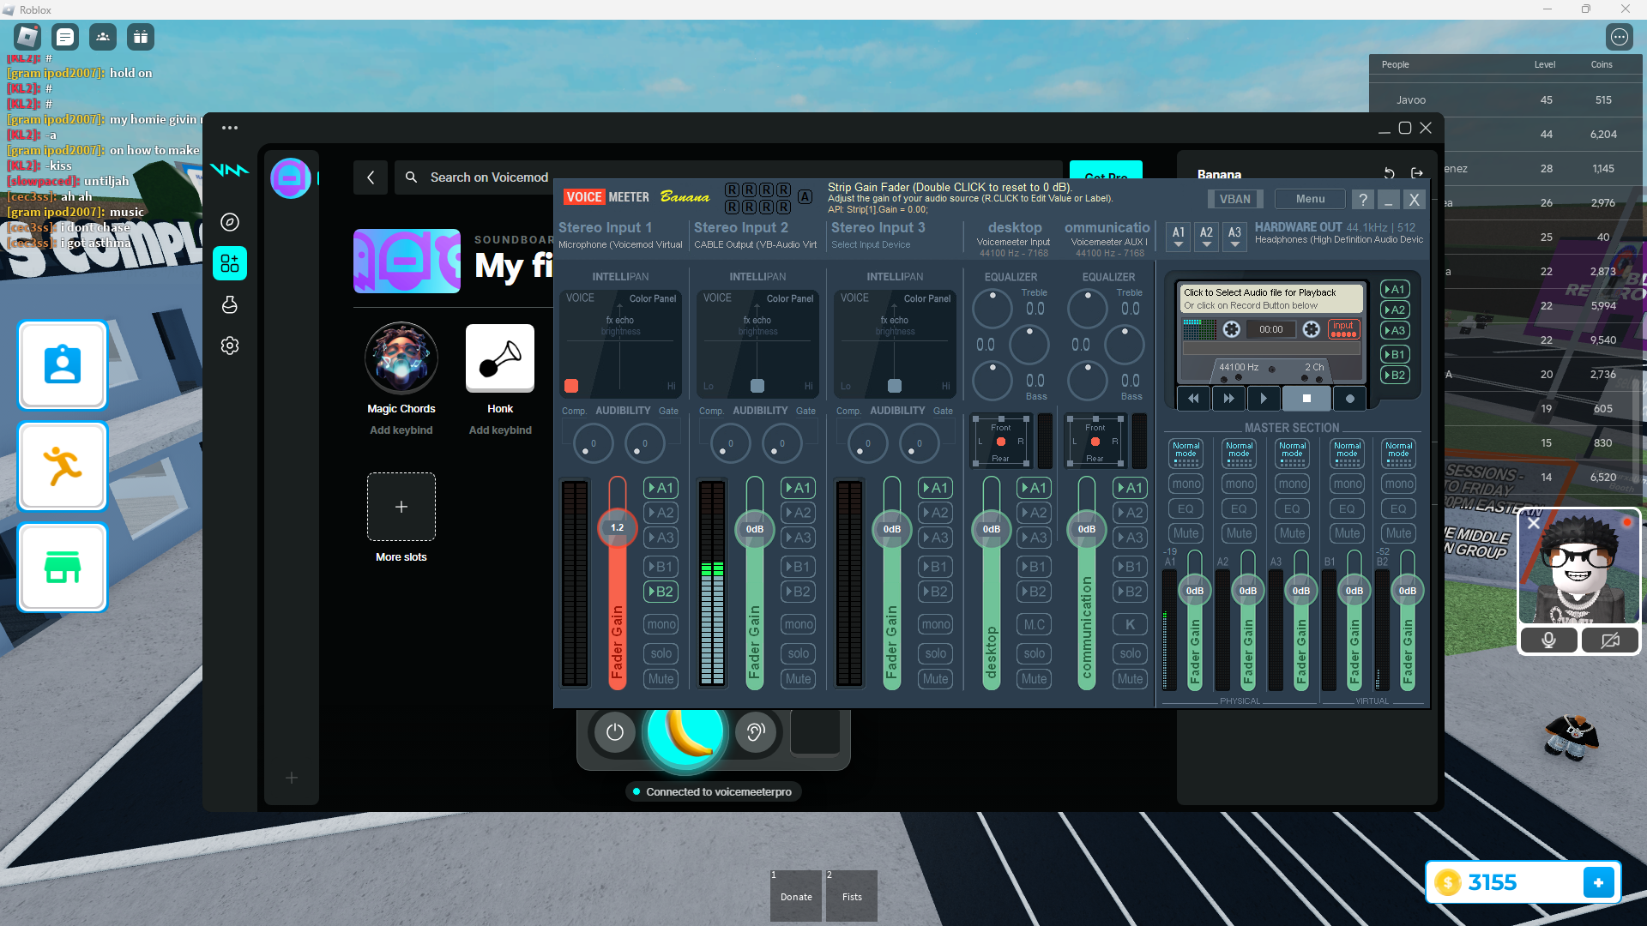The image size is (1647, 926).
Task: Open the A1 hardware out device dropdown
Action: [x=1179, y=237]
